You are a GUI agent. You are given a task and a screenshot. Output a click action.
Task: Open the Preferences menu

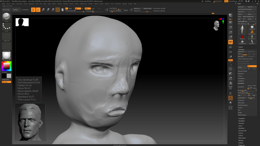(83, 4)
